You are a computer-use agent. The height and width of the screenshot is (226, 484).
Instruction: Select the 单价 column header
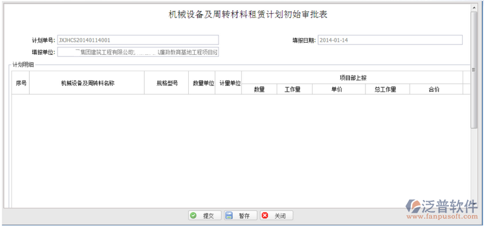click(339, 89)
